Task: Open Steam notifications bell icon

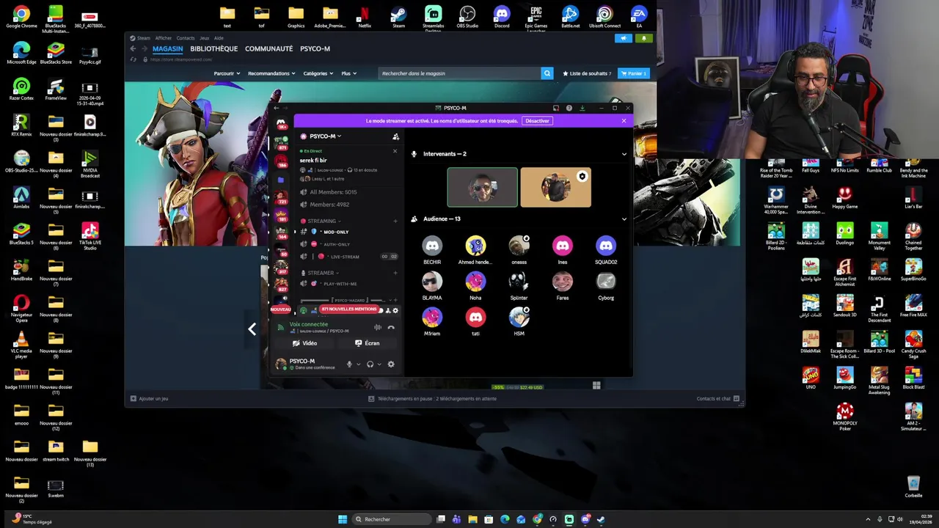Action: [x=644, y=38]
